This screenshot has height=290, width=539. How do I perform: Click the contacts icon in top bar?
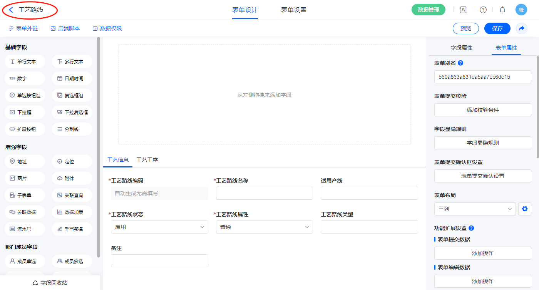(463, 10)
